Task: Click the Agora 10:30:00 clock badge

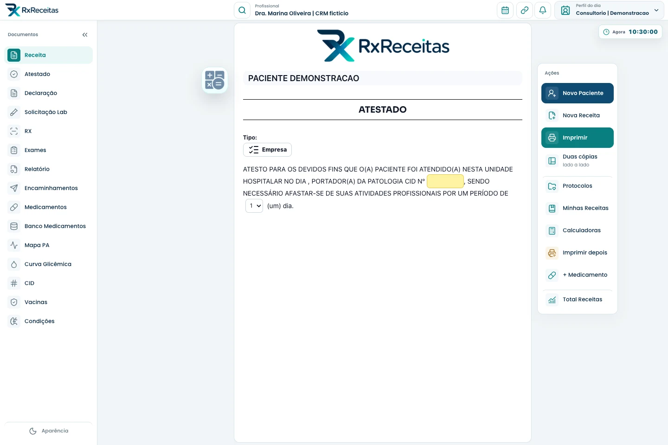Action: pyautogui.click(x=630, y=32)
